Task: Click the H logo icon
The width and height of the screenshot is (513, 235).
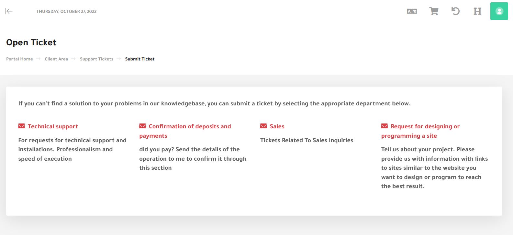Action: [x=477, y=11]
